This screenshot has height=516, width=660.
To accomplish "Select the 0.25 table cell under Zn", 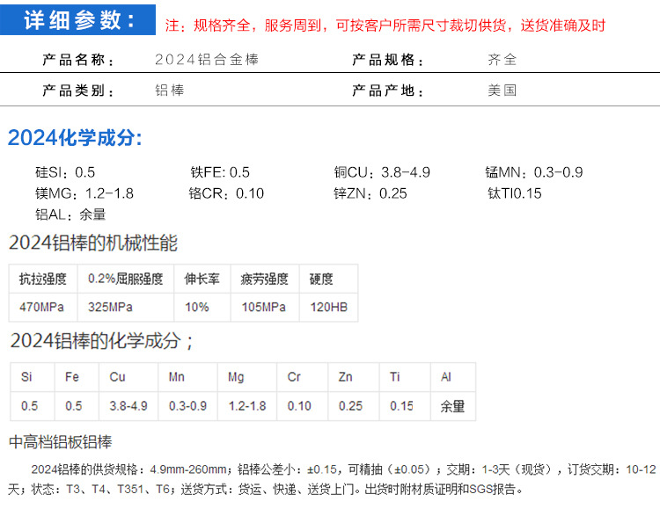I will click(354, 406).
